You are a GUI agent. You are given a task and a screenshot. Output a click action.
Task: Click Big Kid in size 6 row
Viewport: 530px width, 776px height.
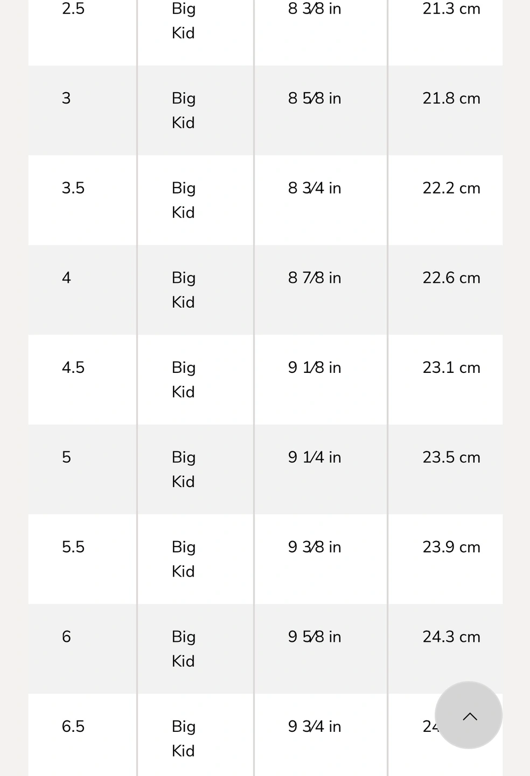[x=184, y=648]
